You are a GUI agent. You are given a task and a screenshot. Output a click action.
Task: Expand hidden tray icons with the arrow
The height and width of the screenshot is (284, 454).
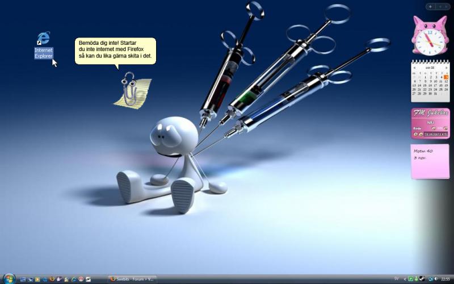coord(405,279)
